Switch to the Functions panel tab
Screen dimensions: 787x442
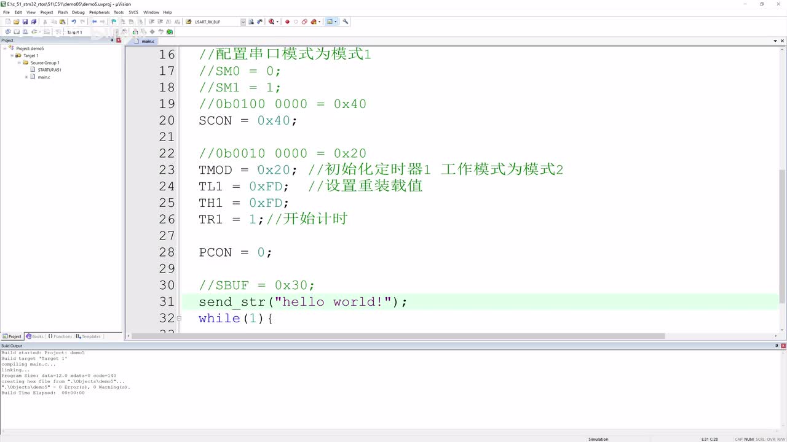click(x=60, y=336)
